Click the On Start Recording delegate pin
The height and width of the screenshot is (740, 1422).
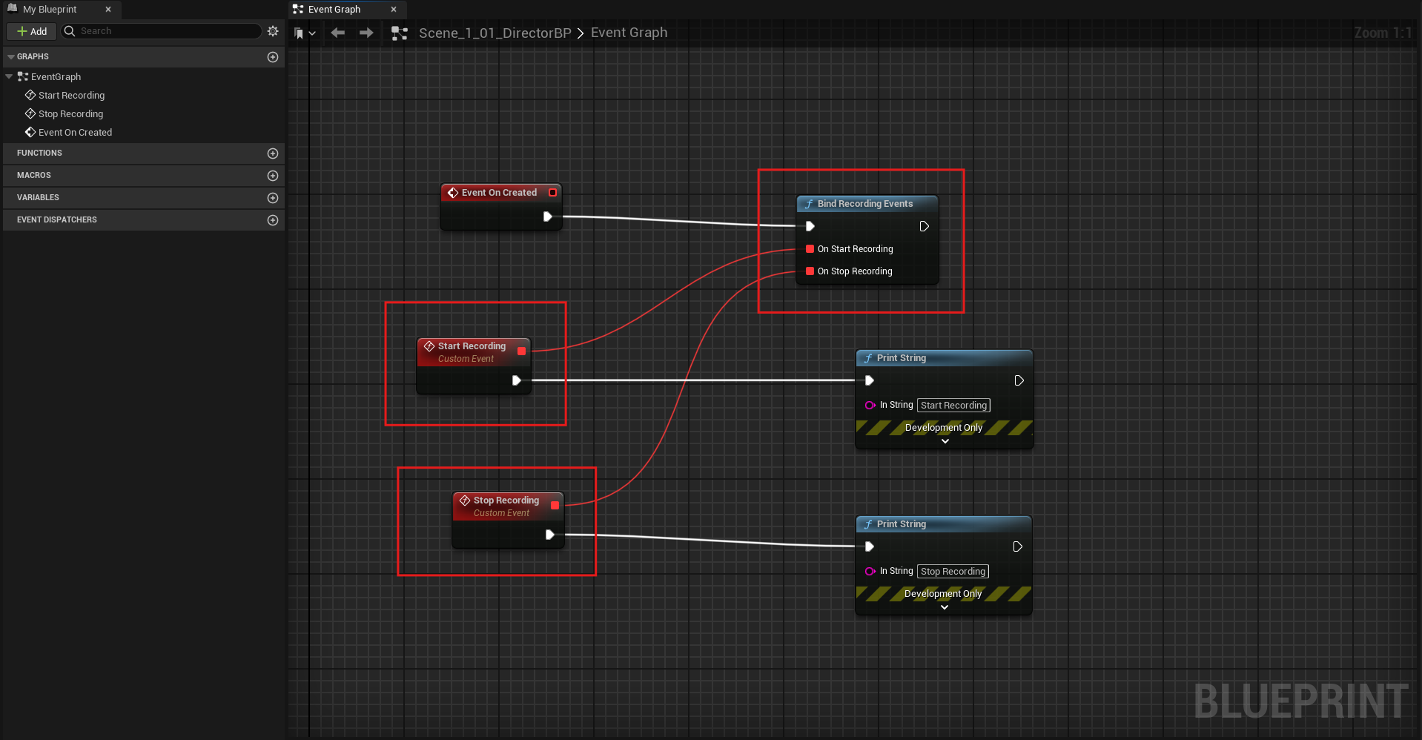pyautogui.click(x=810, y=249)
